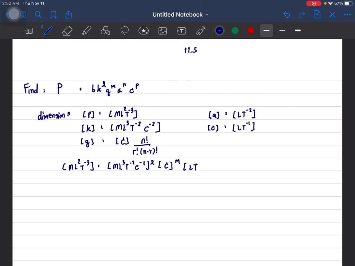Keep the Pen tool selected

click(48, 30)
